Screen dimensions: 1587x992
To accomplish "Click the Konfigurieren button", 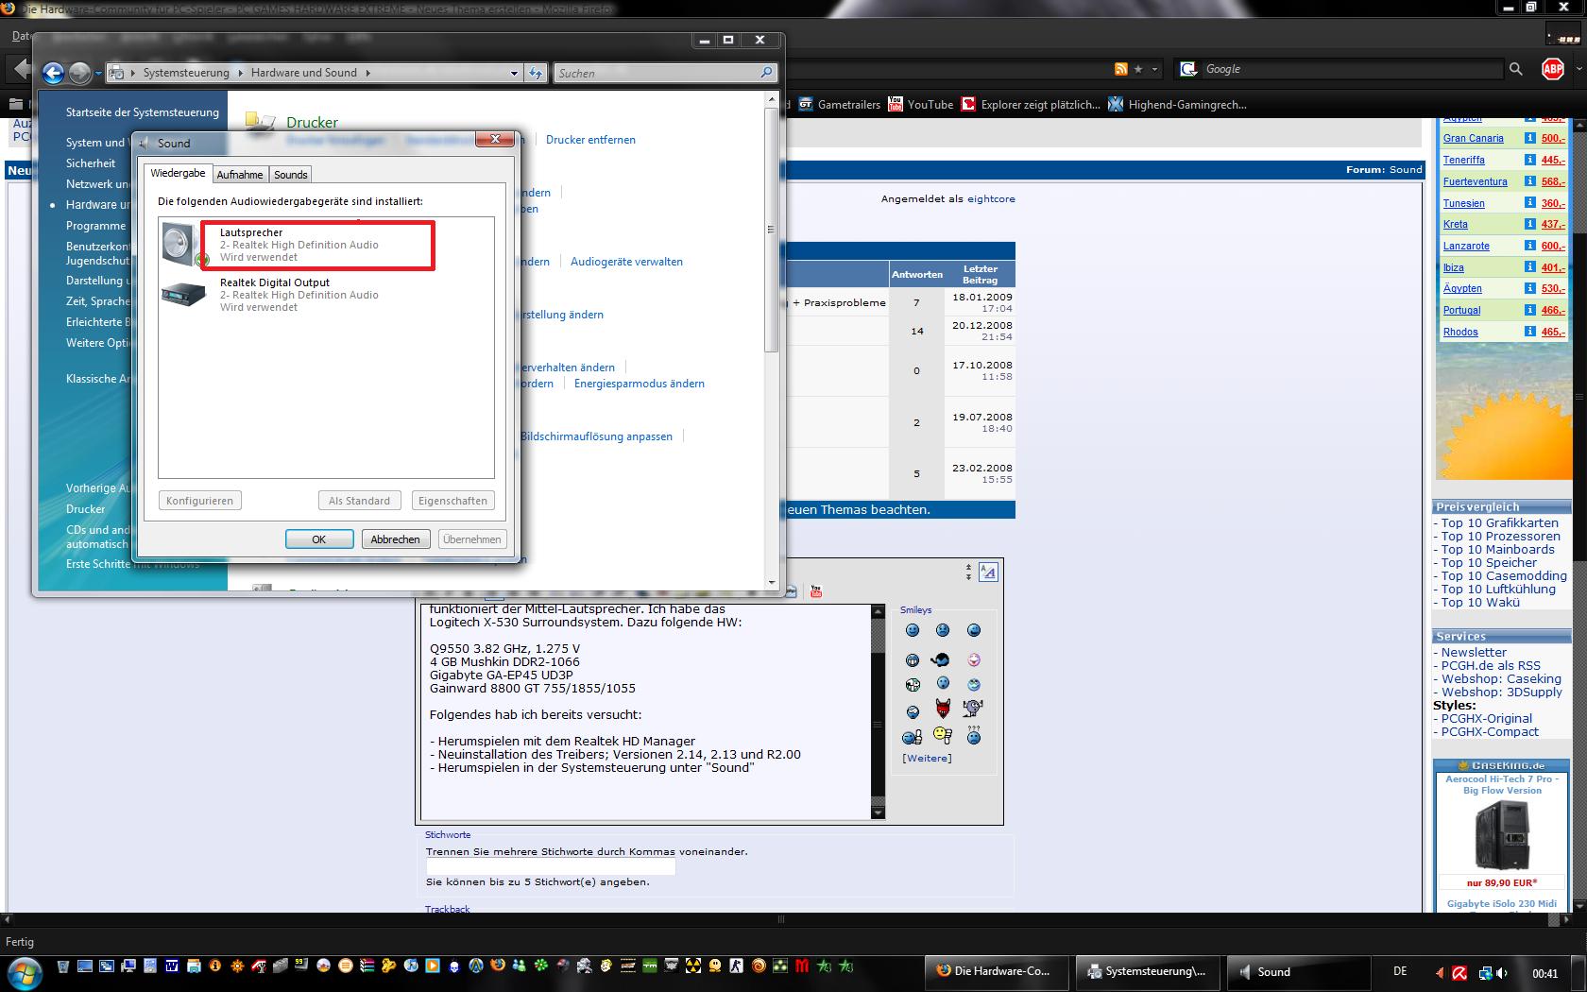I will [x=199, y=501].
